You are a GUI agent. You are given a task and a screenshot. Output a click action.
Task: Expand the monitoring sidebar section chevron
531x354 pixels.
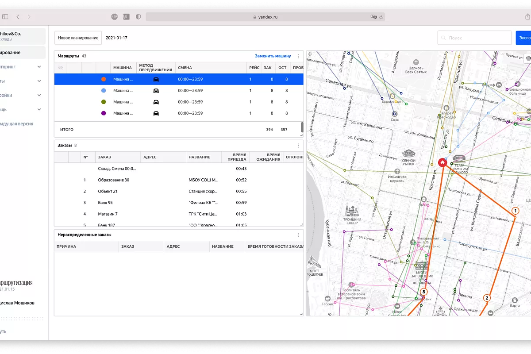coord(39,67)
